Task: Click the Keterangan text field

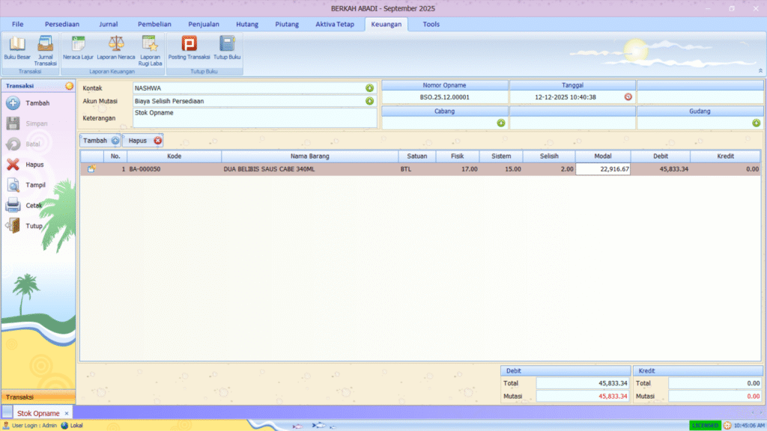Action: point(255,117)
